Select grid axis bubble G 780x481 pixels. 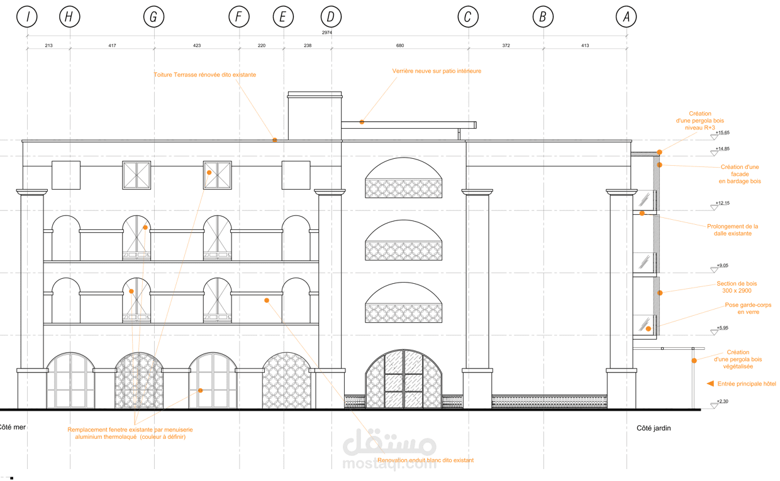[x=153, y=17]
